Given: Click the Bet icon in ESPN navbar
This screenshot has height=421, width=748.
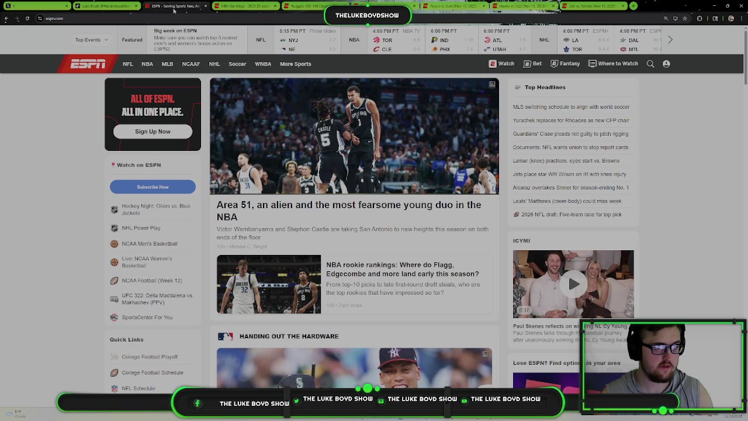Looking at the screenshot, I should tap(527, 64).
